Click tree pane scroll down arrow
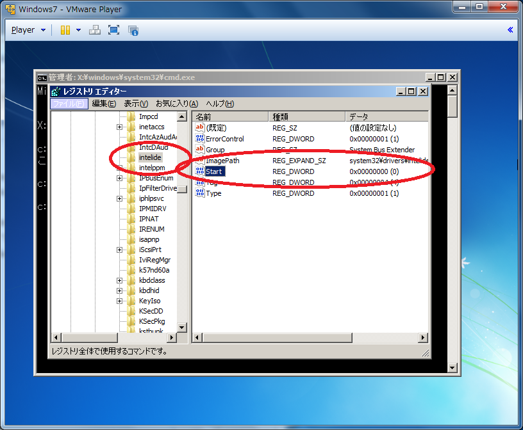Image resolution: width=523 pixels, height=430 pixels. (x=182, y=328)
